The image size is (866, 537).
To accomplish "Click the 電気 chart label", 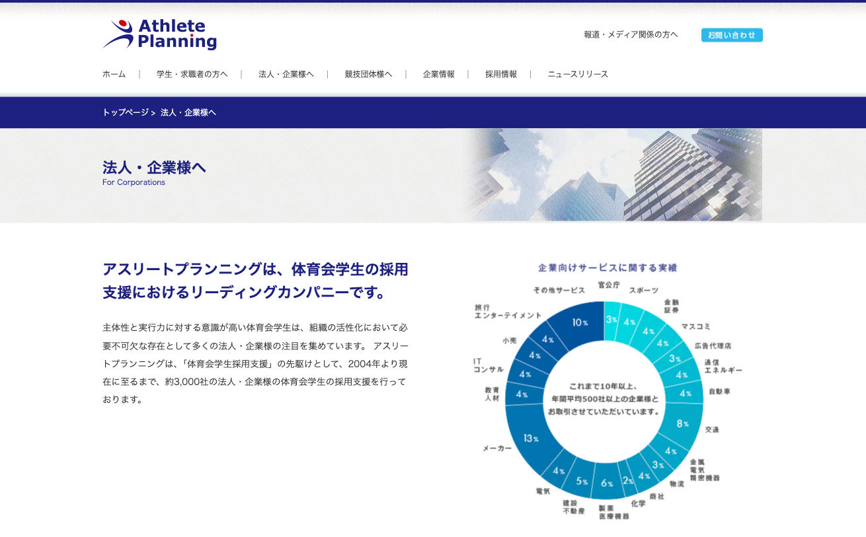I will (543, 491).
